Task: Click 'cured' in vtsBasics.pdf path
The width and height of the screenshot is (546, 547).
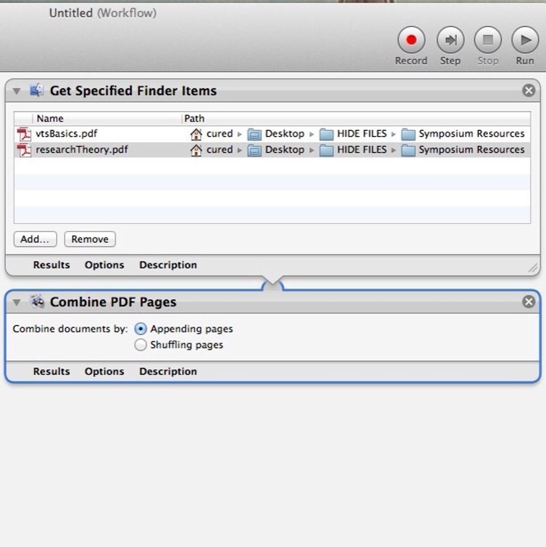Action: [220, 134]
